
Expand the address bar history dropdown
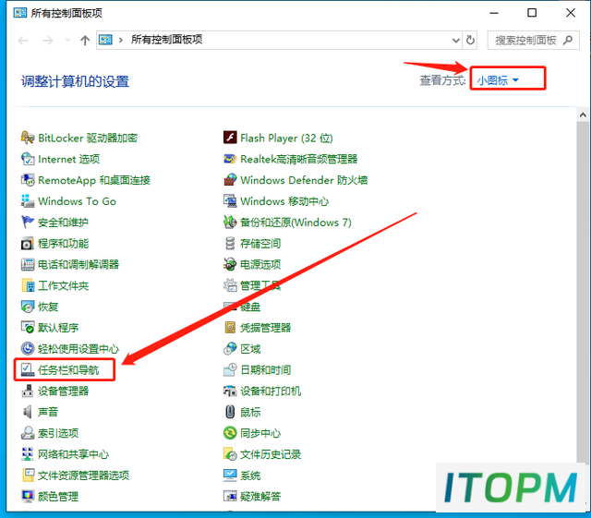[x=455, y=41]
